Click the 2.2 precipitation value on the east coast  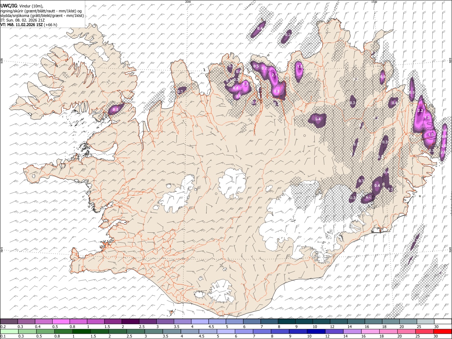coord(421,111)
